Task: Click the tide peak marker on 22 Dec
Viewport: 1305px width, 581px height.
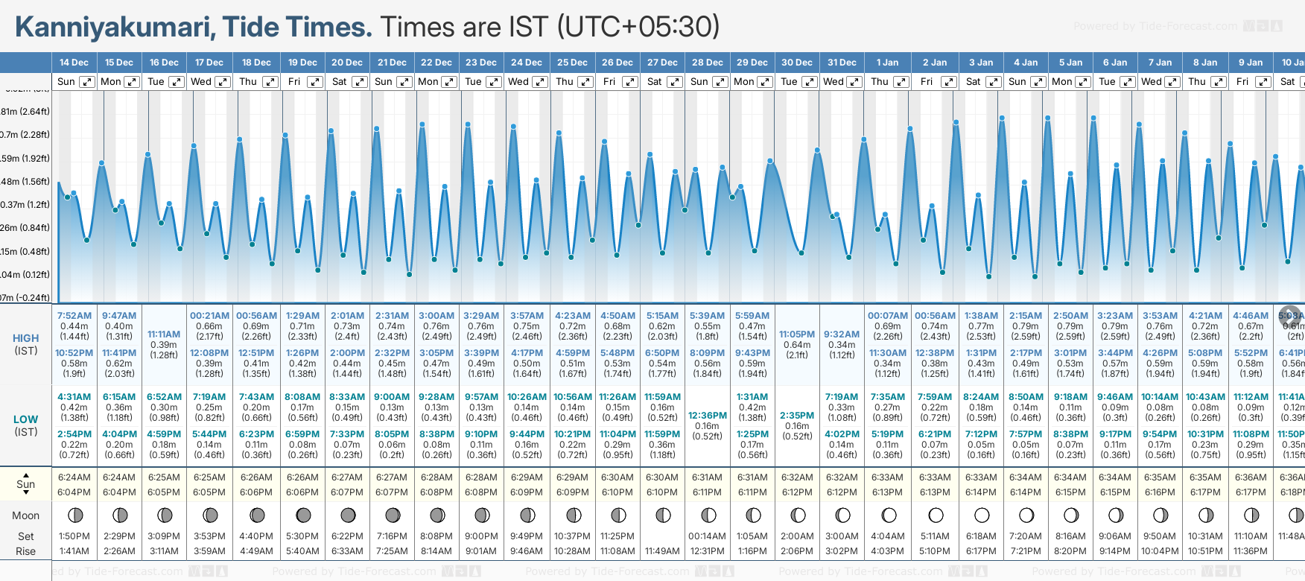Action: [422, 124]
